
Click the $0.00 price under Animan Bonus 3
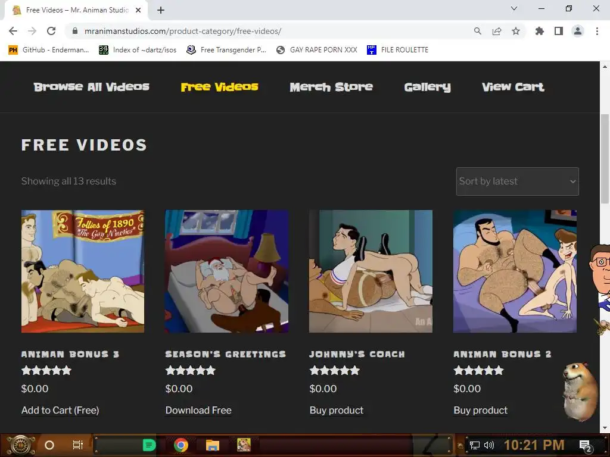35,389
